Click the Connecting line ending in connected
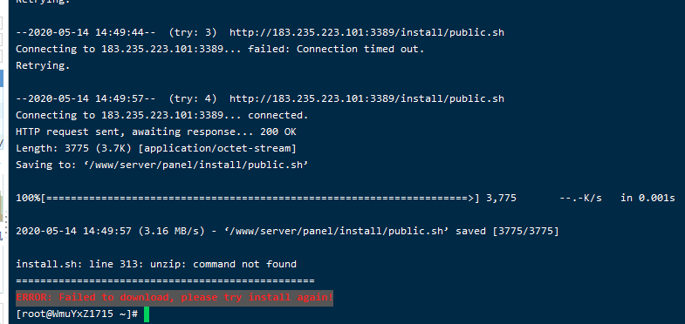This screenshot has width=685, height=324. point(162,116)
